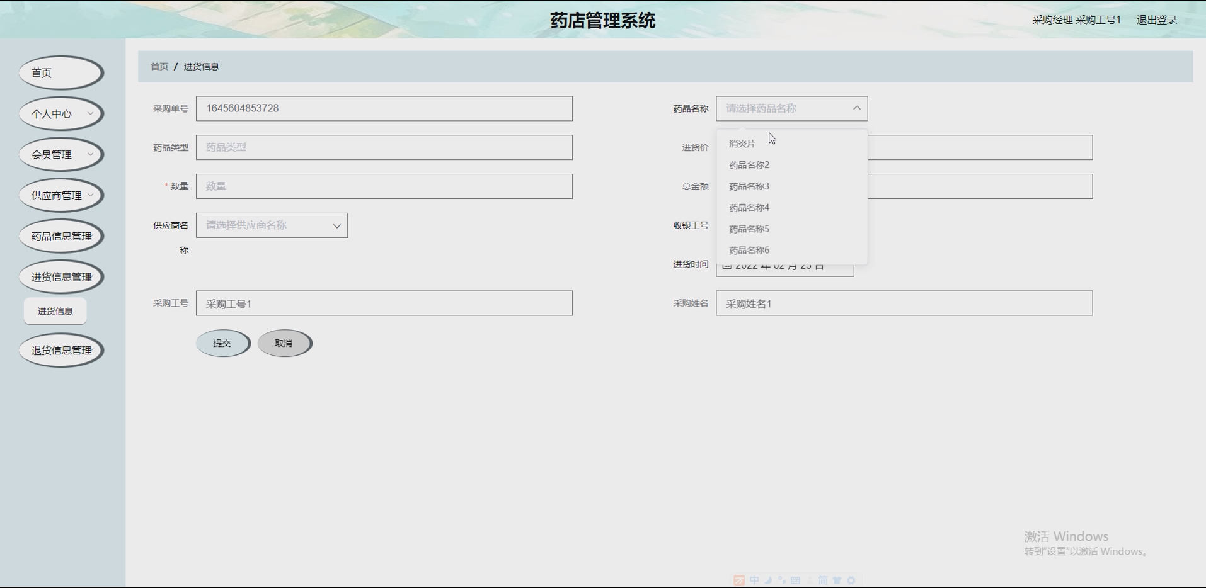Collapse the 药品名称 dropdown via its arrow

[856, 108]
